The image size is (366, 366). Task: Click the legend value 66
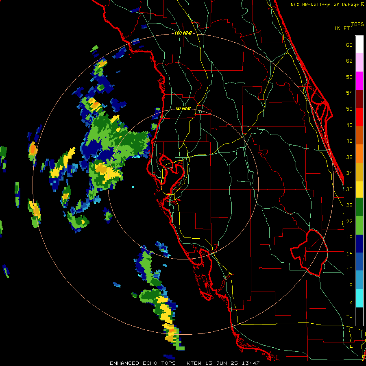tap(349, 45)
